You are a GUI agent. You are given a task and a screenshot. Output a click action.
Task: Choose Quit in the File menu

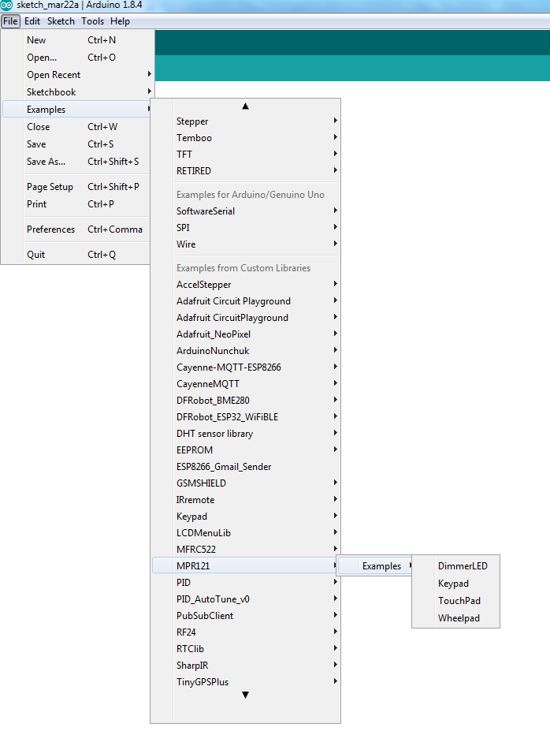pyautogui.click(x=77, y=255)
